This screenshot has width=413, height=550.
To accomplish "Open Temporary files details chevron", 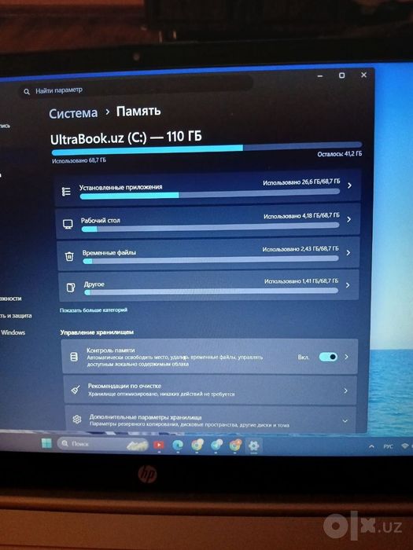I will coord(348,252).
